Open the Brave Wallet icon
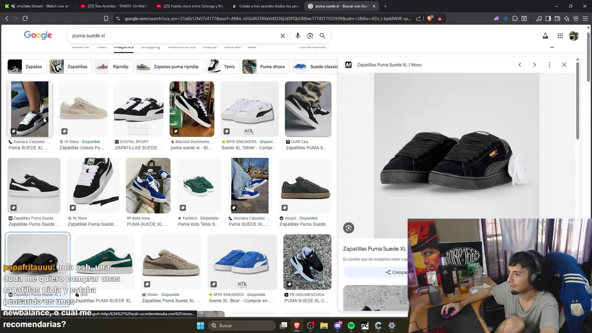The height and width of the screenshot is (333, 592). point(557,18)
